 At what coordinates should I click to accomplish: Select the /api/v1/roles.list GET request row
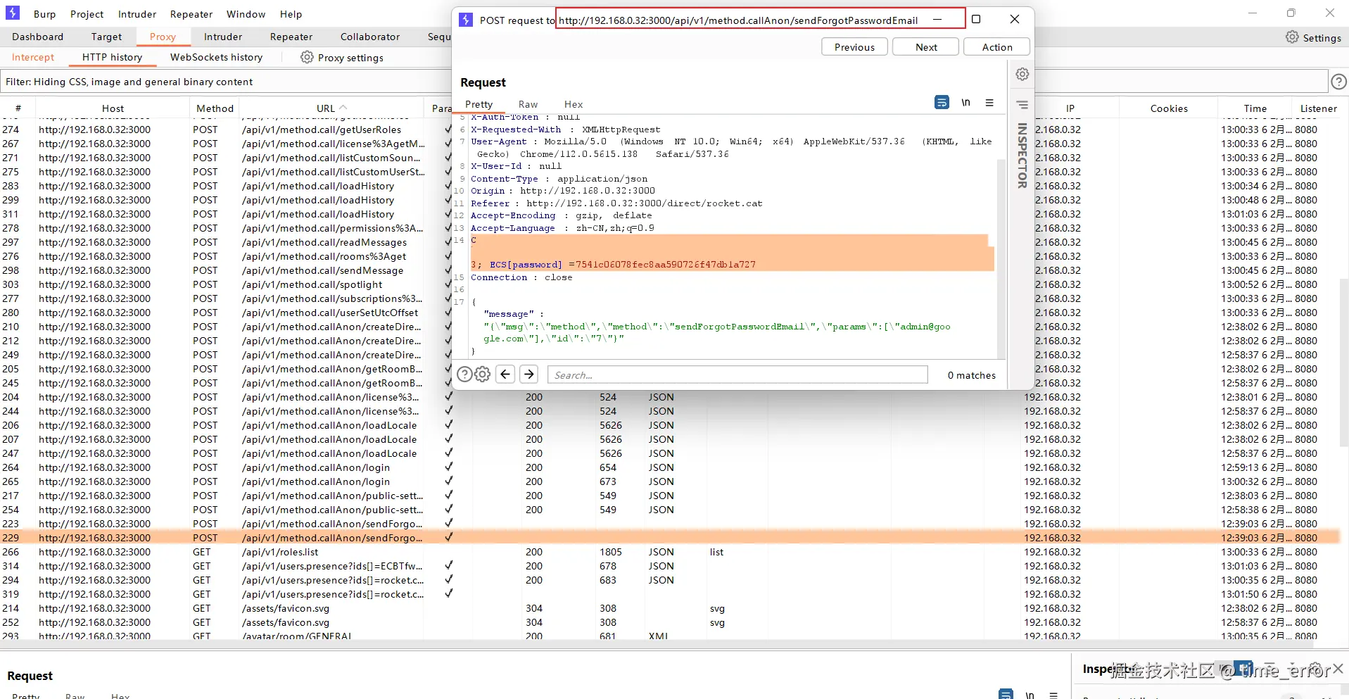(669, 552)
